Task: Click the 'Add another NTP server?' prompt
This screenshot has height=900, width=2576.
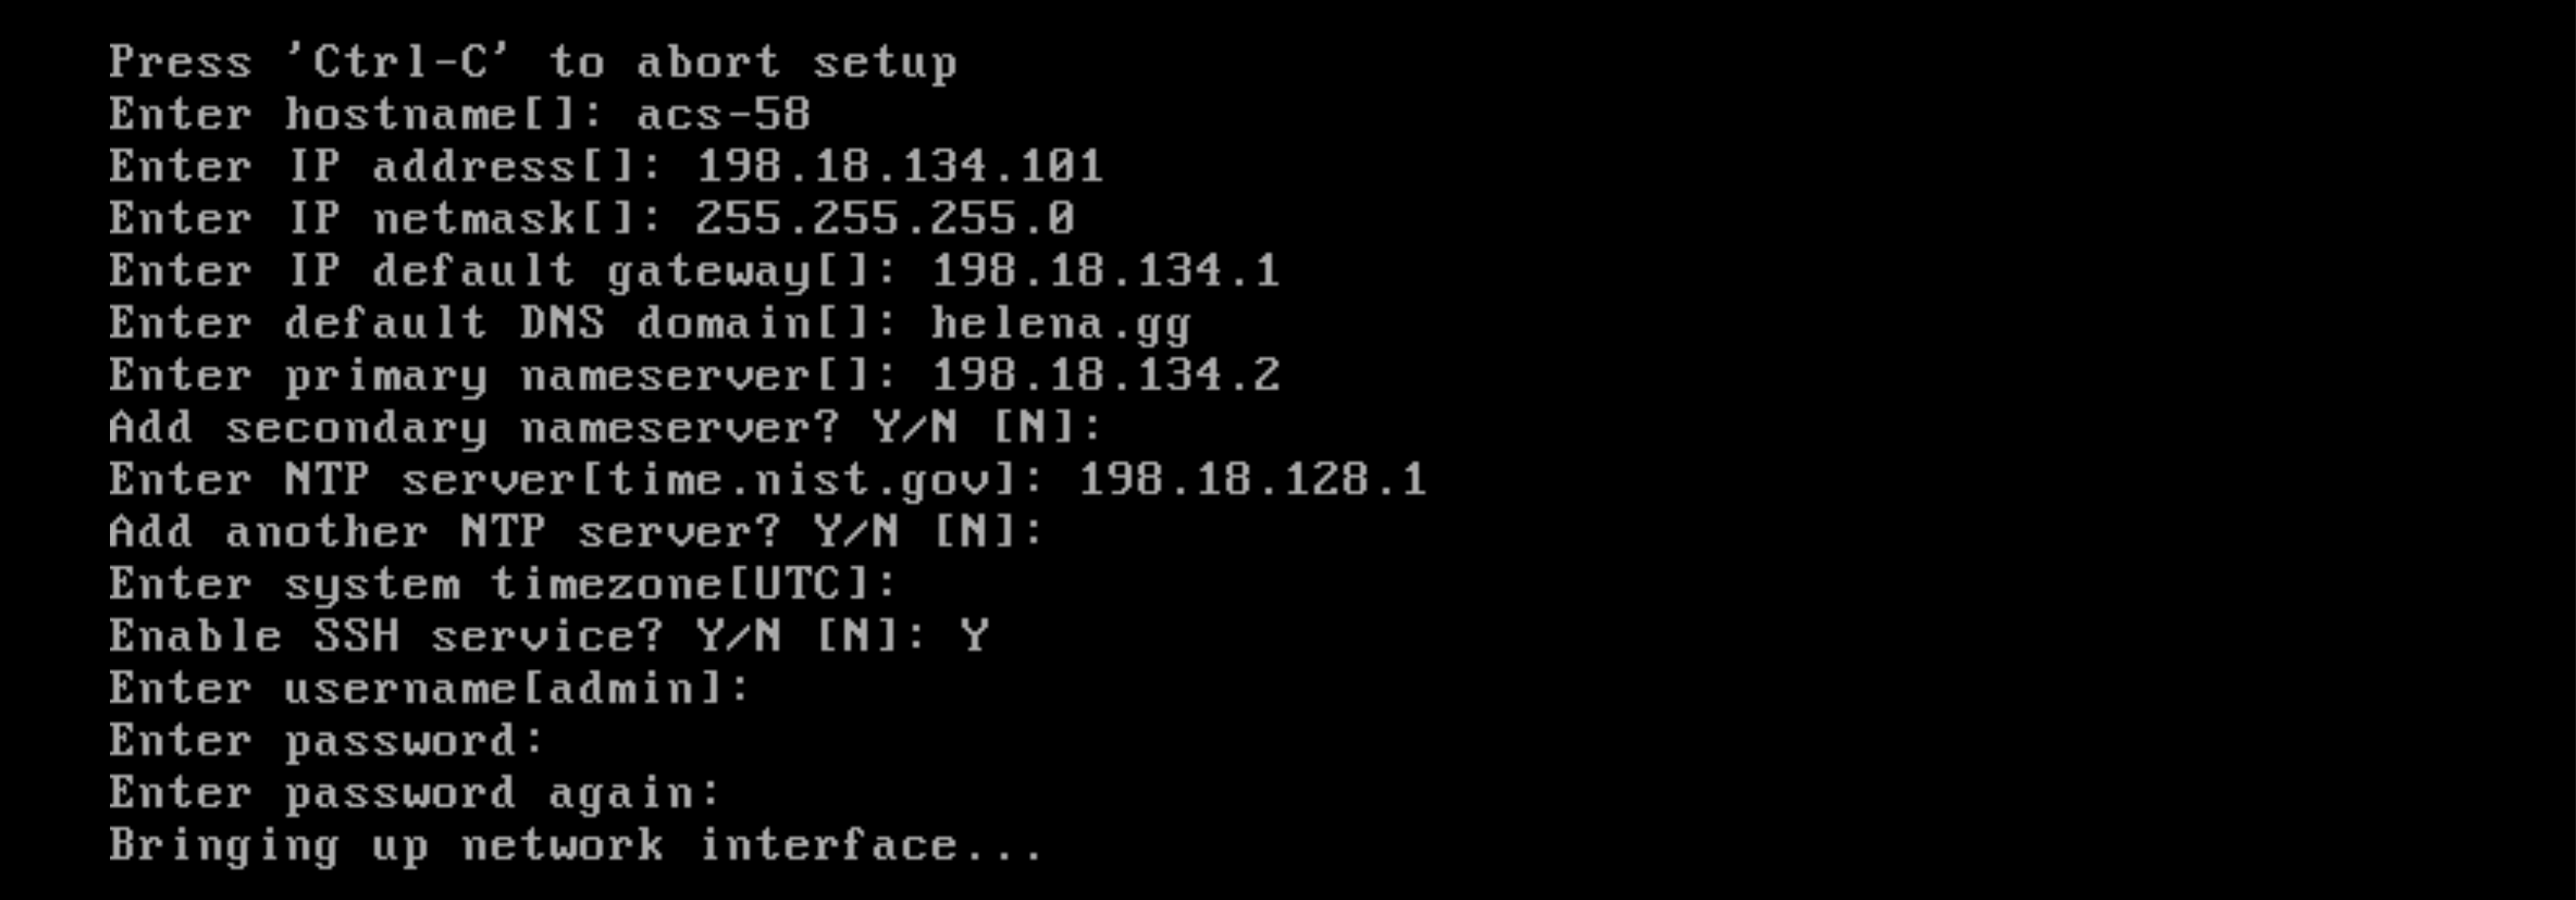Action: [x=576, y=531]
